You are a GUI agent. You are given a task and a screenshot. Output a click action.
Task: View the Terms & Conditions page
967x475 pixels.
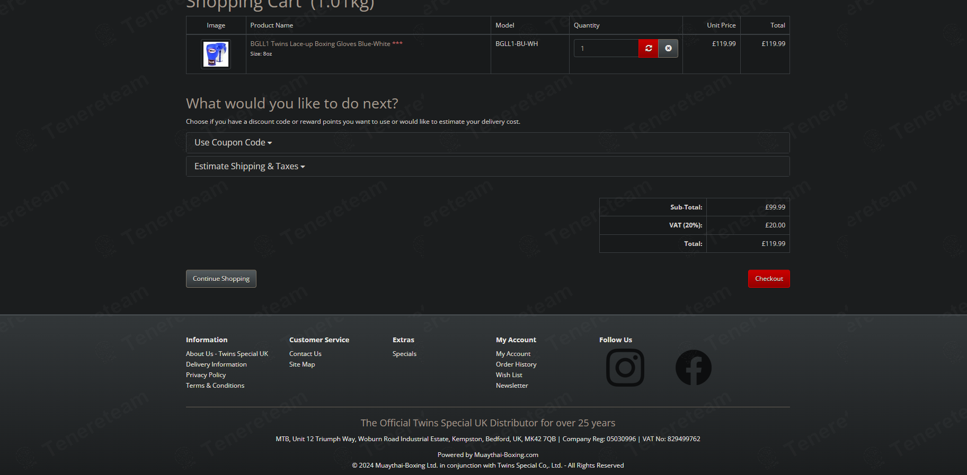click(215, 386)
